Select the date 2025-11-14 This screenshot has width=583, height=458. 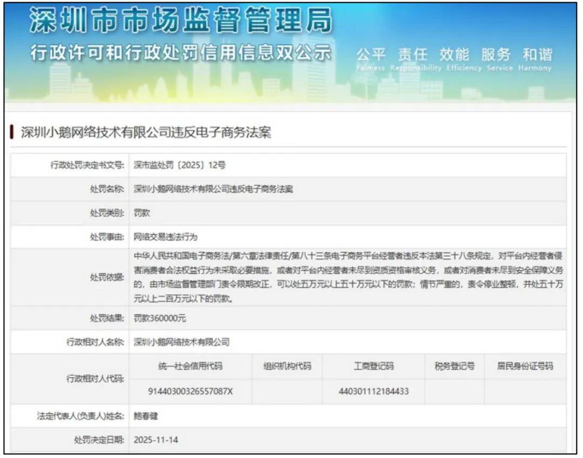click(x=156, y=440)
